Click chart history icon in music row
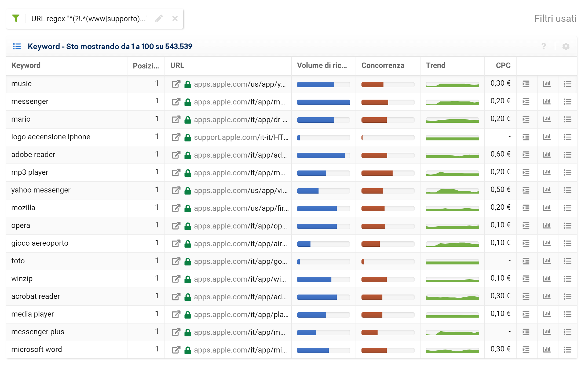Screen dimensions: 585x367 pyautogui.click(x=547, y=84)
